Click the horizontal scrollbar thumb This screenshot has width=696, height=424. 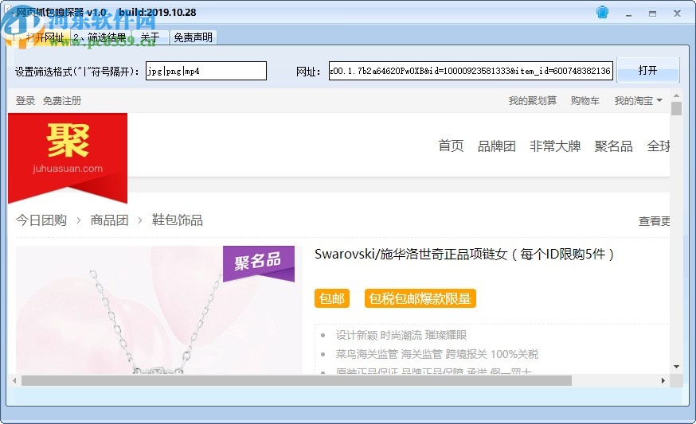(x=296, y=380)
